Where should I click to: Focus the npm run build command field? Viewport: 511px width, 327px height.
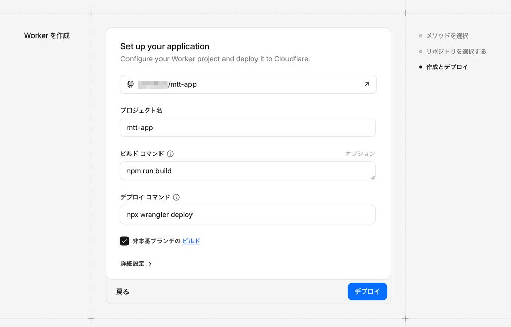[248, 171]
